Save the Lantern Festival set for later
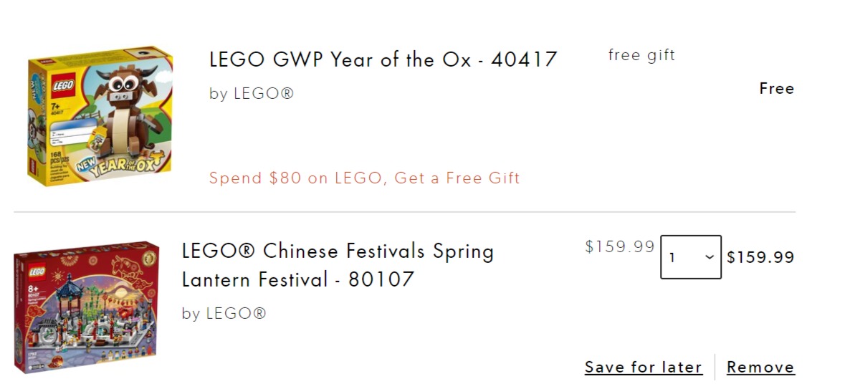Image resolution: width=845 pixels, height=389 pixels. (x=644, y=367)
